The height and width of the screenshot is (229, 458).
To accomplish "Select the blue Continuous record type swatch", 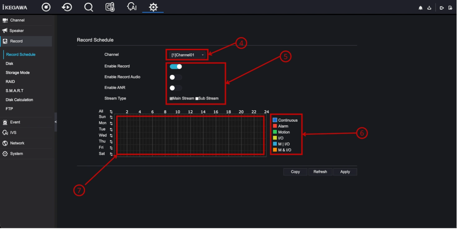I will [276, 120].
